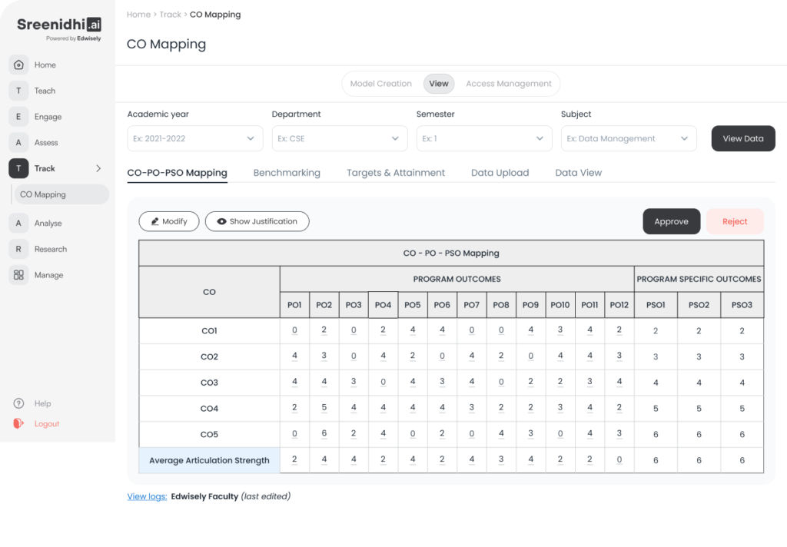Viewport: 787px width, 547px height.
Task: Expand the Department dropdown
Action: point(340,139)
